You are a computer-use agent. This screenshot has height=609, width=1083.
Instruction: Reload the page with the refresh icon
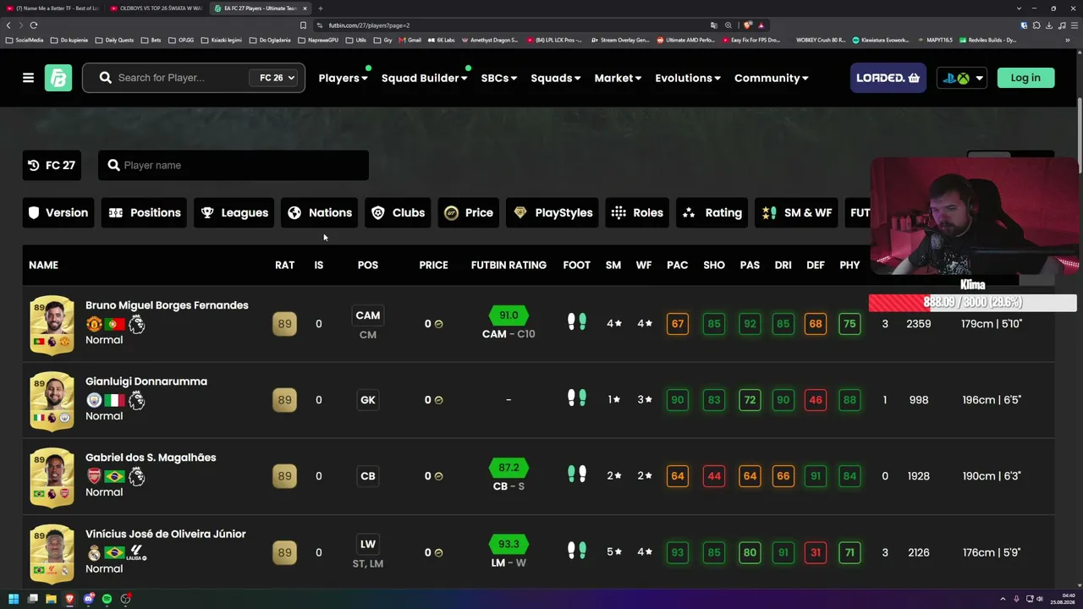point(34,25)
